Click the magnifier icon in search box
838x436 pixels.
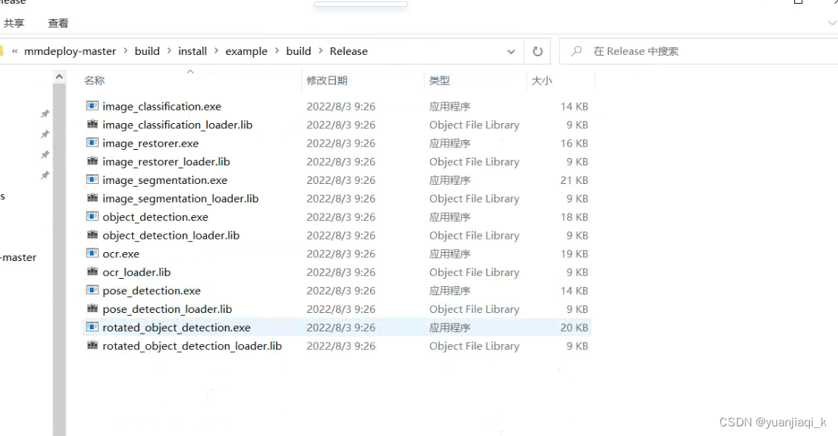point(578,51)
